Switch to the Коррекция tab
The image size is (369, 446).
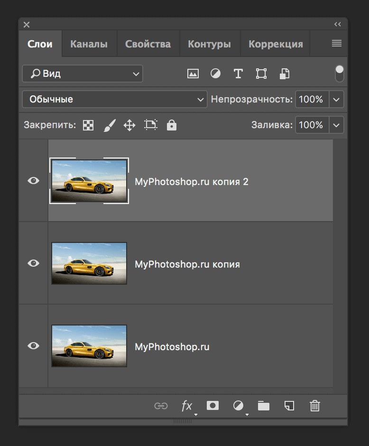pos(276,44)
